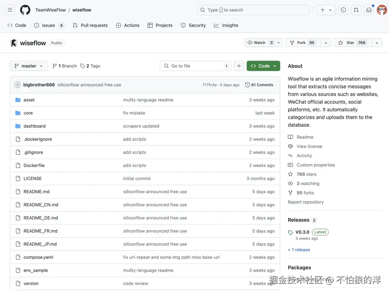This screenshot has height=293, width=389.
Task: Click Report repository link
Action: pyautogui.click(x=306, y=202)
